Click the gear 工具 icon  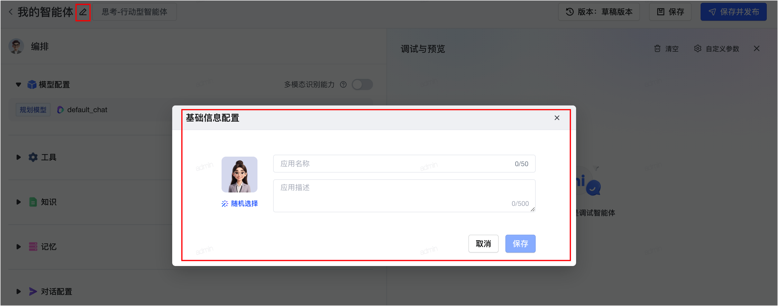click(33, 157)
